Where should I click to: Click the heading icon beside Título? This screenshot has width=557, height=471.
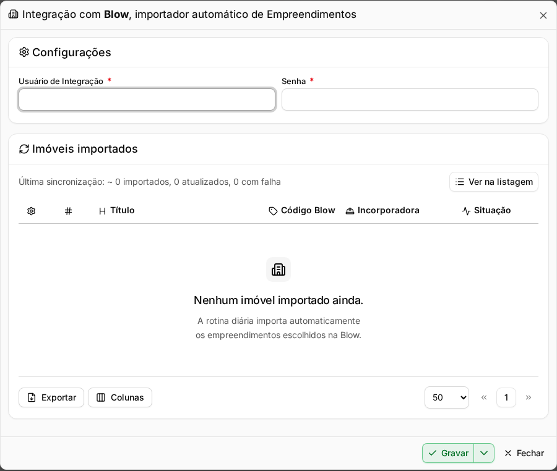point(102,211)
